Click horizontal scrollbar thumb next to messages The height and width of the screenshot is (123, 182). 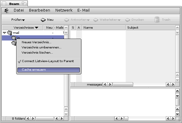(123, 84)
